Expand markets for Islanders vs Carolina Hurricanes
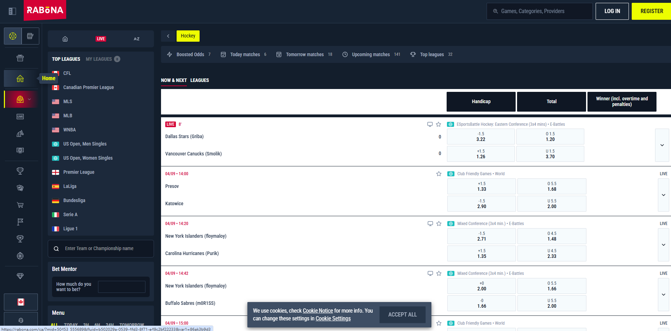The height and width of the screenshot is (331, 671). click(x=664, y=245)
